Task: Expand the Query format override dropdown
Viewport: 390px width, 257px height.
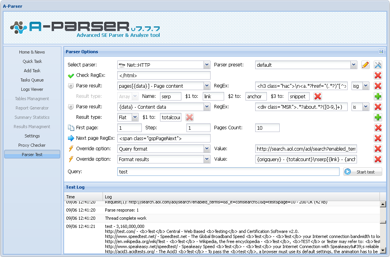Action: click(x=207, y=149)
